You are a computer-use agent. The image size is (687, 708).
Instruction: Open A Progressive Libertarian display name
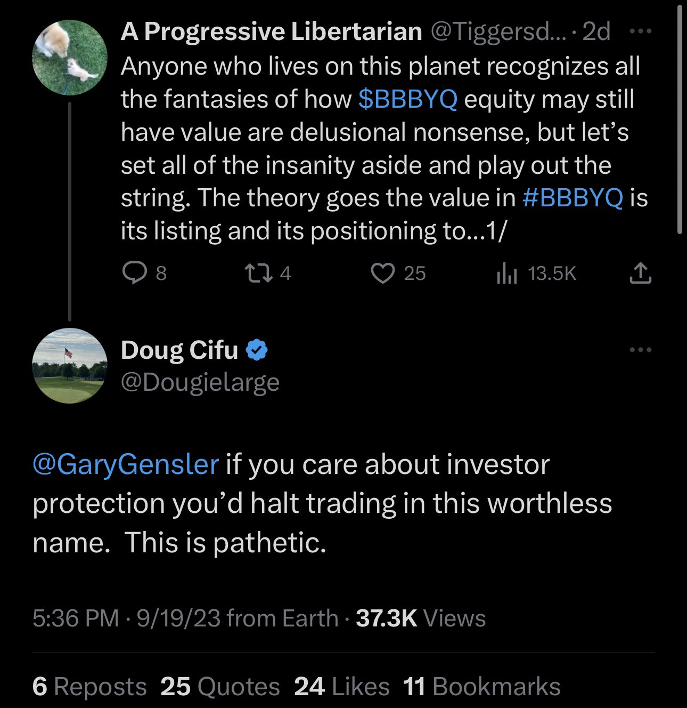click(272, 32)
